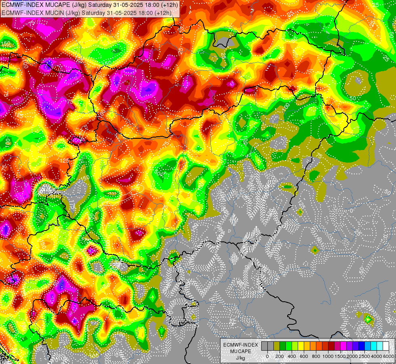This screenshot has width=396, height=364.
Task: Pick the magenta legend swatch after 1500
Action: 343,346
